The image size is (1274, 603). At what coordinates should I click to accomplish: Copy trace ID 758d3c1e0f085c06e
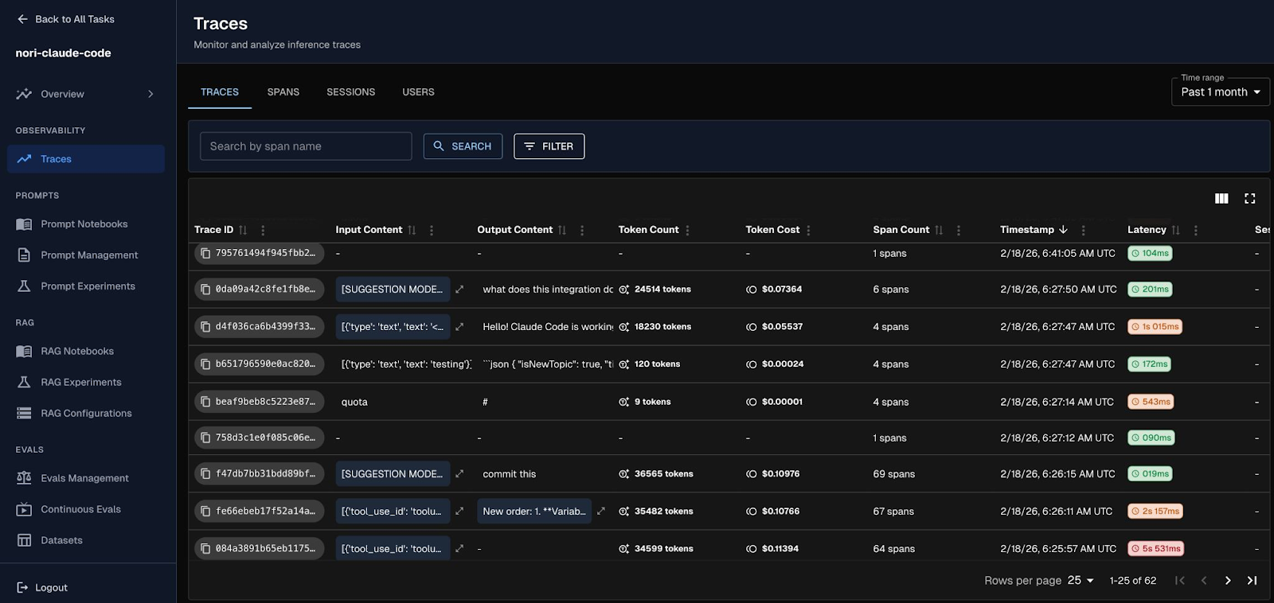click(x=205, y=438)
